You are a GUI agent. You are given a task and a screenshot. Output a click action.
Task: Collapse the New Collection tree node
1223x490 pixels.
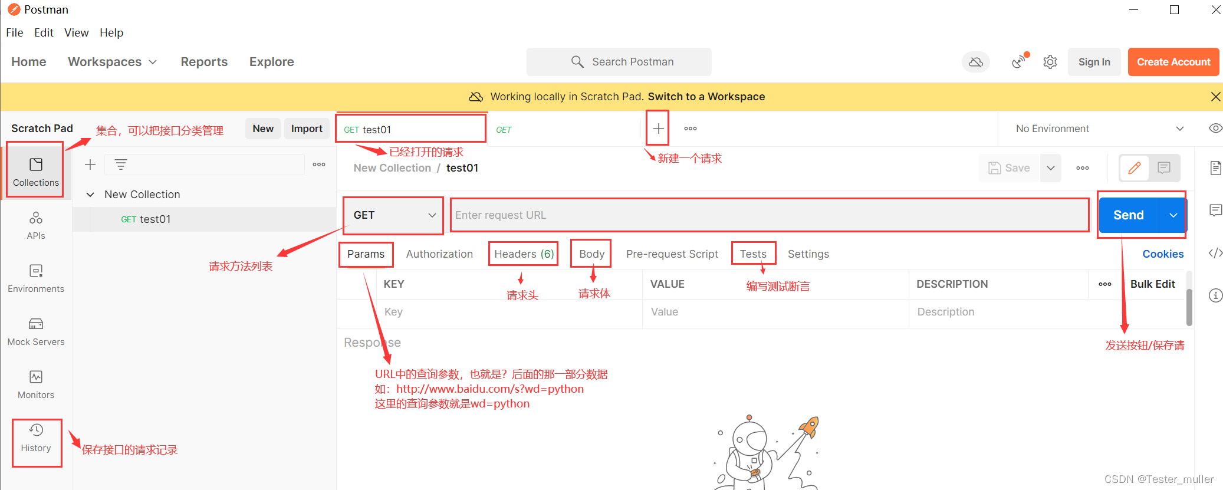click(90, 195)
